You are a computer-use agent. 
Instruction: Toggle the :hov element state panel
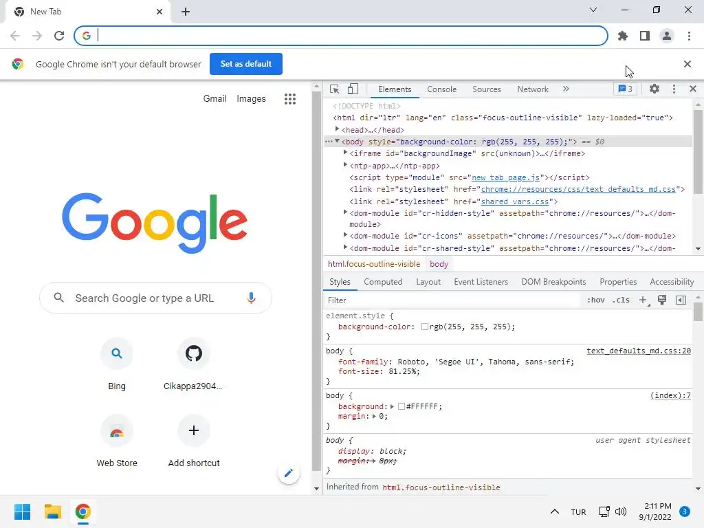(596, 300)
